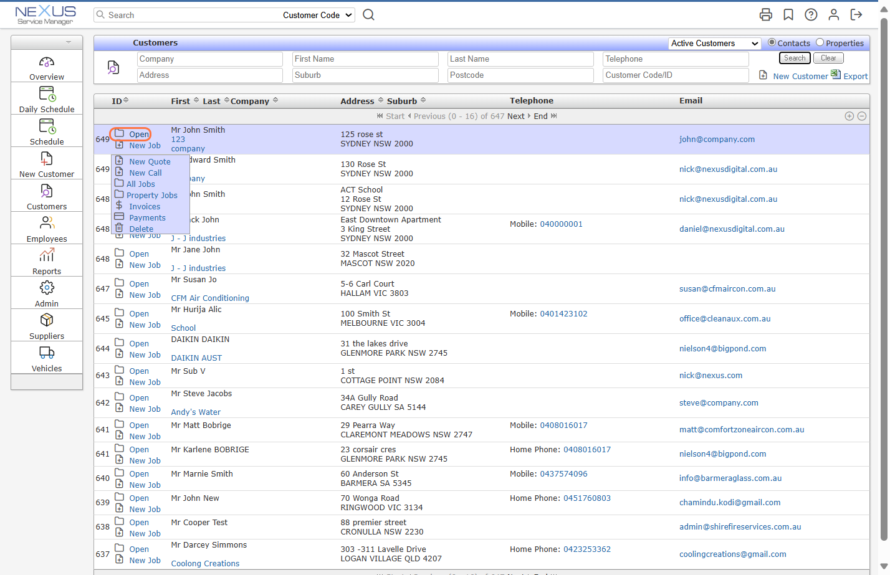Image resolution: width=890 pixels, height=575 pixels.
Task: Open the Suppliers box icon
Action: click(47, 320)
